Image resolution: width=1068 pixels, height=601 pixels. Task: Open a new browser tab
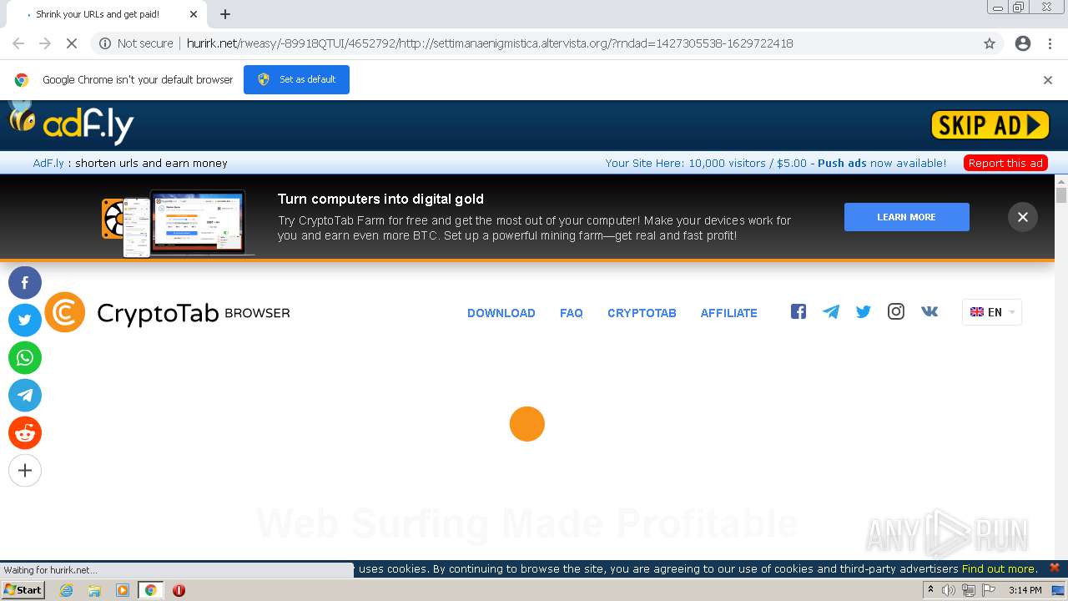click(x=225, y=14)
